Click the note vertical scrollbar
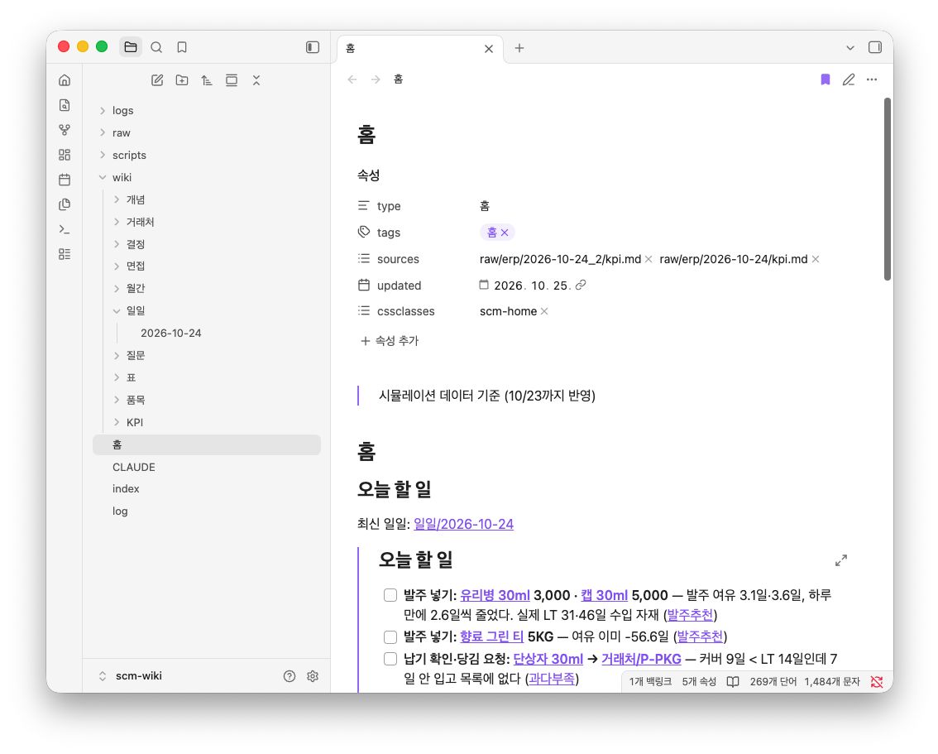938x754 pixels. pos(888,189)
